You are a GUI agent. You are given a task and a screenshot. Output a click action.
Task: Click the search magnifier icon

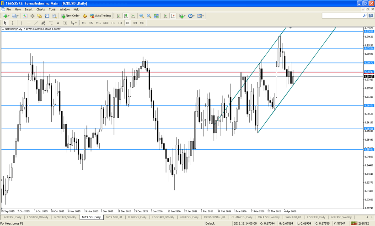365,16
